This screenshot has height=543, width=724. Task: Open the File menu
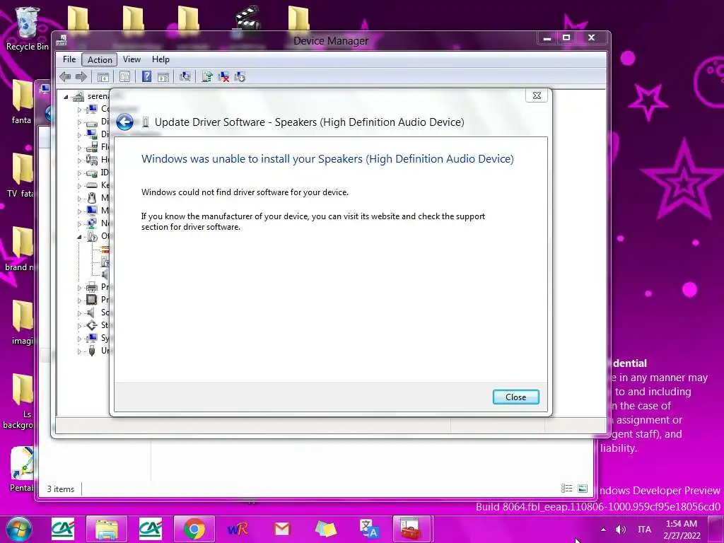69,59
